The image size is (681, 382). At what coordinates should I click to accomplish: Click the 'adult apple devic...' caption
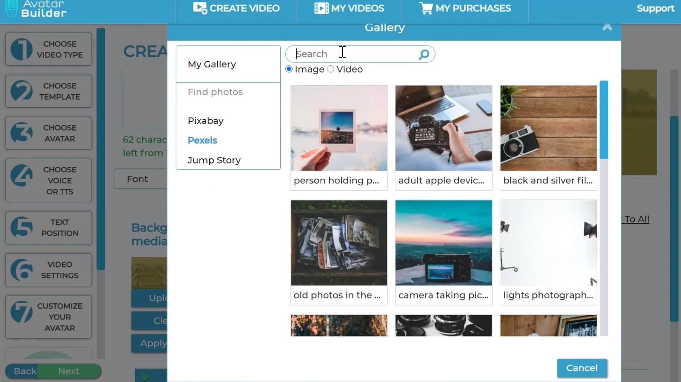point(441,181)
